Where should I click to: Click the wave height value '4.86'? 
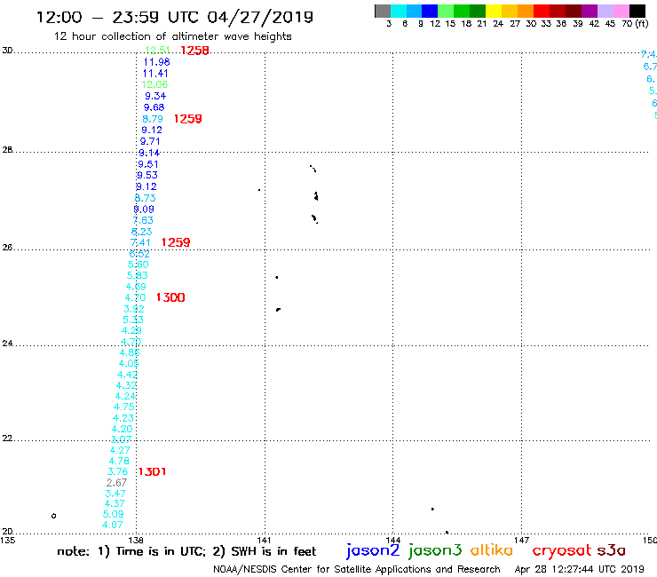click(130, 352)
